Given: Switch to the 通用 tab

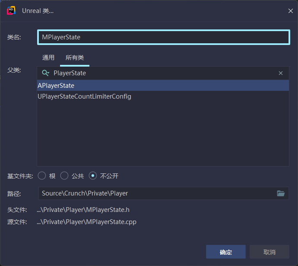Looking at the screenshot, I should (48, 58).
